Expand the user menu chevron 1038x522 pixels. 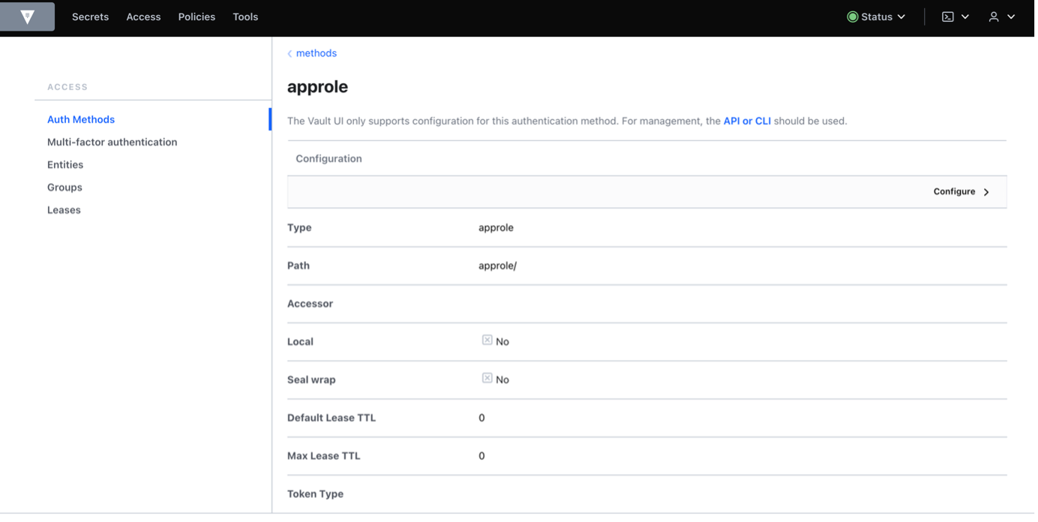coord(1012,16)
